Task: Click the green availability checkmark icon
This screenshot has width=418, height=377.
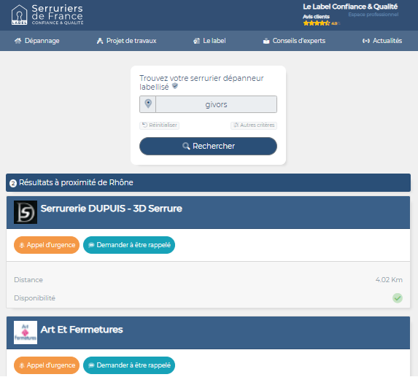Action: [x=397, y=298]
